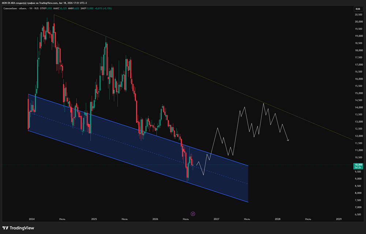Click the 2029 time axis label
This screenshot has width=366, height=234.
339,219
